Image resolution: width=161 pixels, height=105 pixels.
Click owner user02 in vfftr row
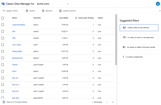(x=36, y=38)
